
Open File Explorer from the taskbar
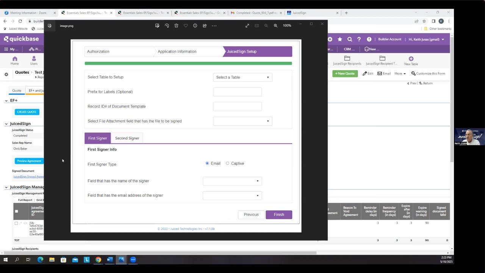point(52,260)
